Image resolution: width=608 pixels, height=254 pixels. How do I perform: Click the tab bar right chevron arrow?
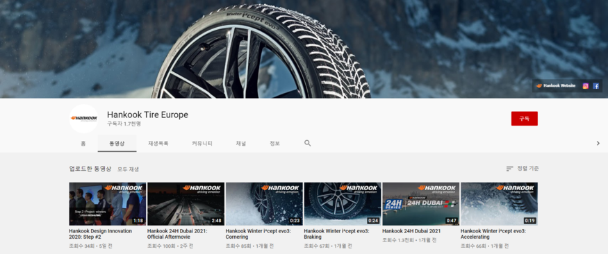[x=598, y=143]
